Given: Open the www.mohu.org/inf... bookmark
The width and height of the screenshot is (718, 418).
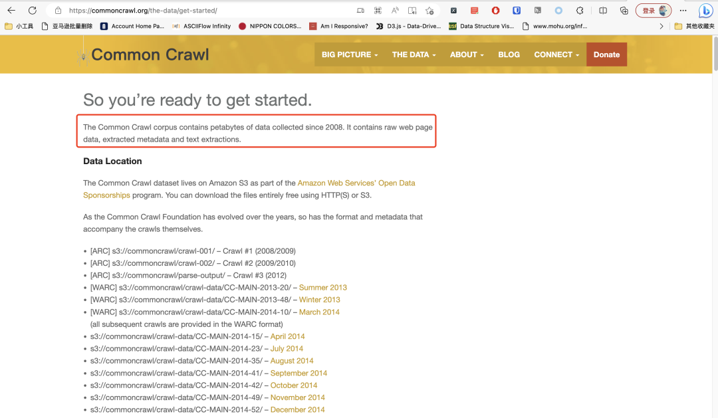Looking at the screenshot, I should point(554,26).
